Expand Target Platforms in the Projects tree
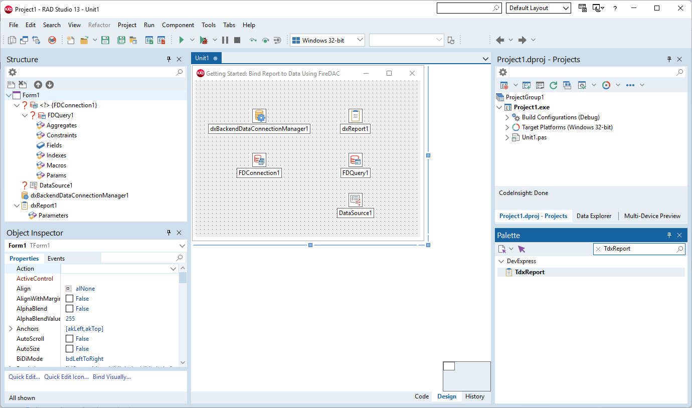The image size is (692, 408). coord(507,127)
